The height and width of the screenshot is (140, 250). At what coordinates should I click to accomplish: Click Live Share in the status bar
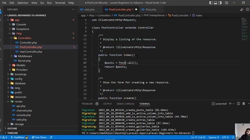click(x=39, y=137)
